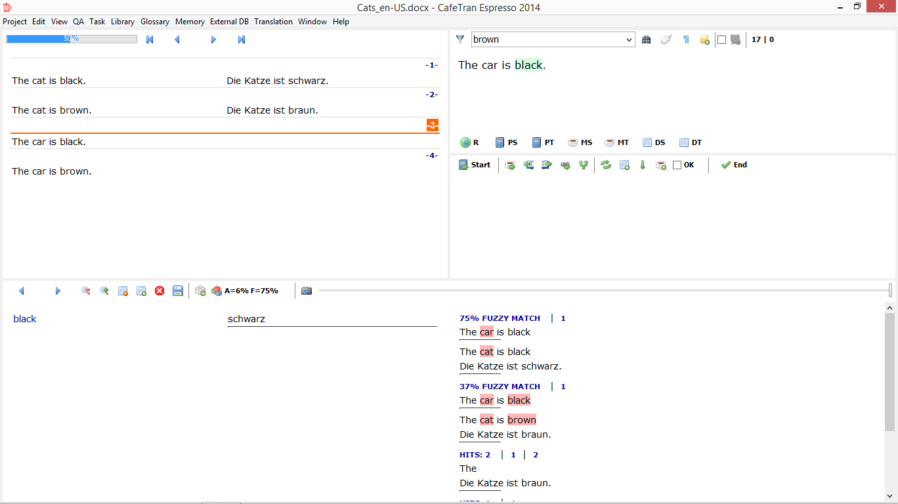This screenshot has height=504, width=898.
Task: Click the schwarz target term field
Action: (331, 320)
